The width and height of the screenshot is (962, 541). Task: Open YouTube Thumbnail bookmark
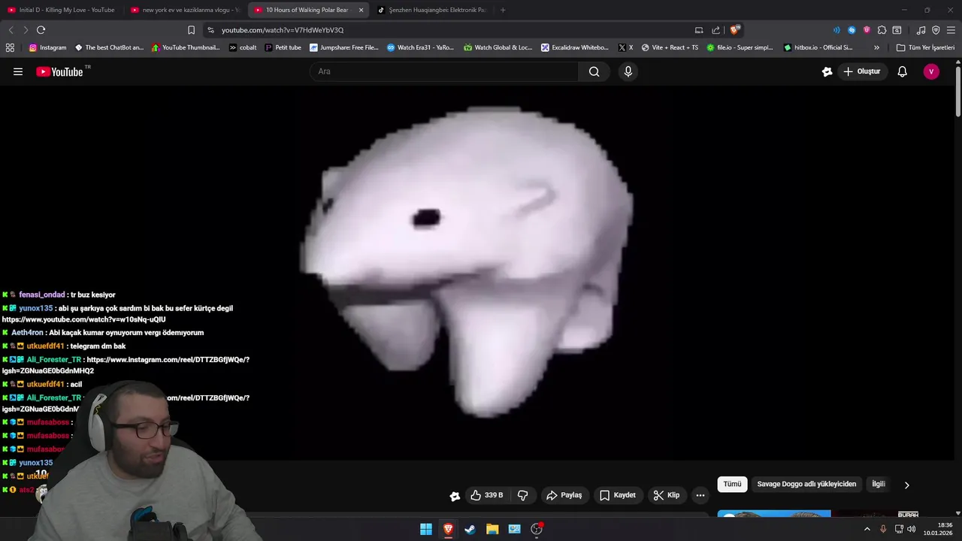tap(186, 47)
